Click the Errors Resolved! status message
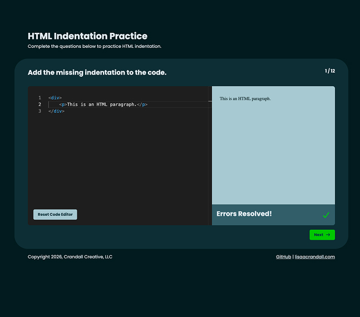 coord(244,214)
